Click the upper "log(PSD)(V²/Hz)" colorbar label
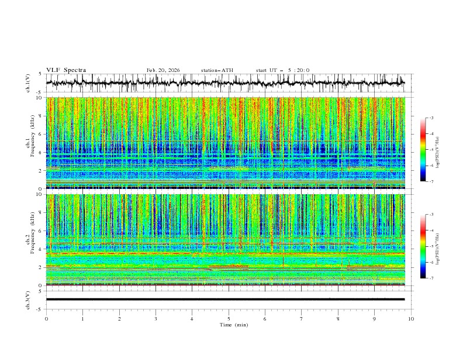 pos(438,152)
